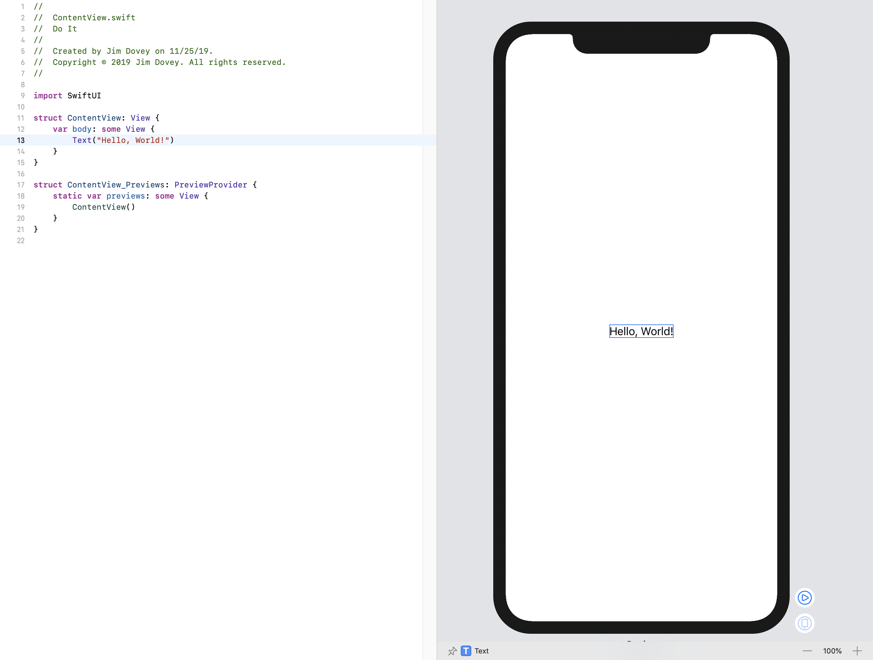This screenshot has height=660, width=873.
Task: Click the ContentView.swift comment line
Action: [93, 18]
